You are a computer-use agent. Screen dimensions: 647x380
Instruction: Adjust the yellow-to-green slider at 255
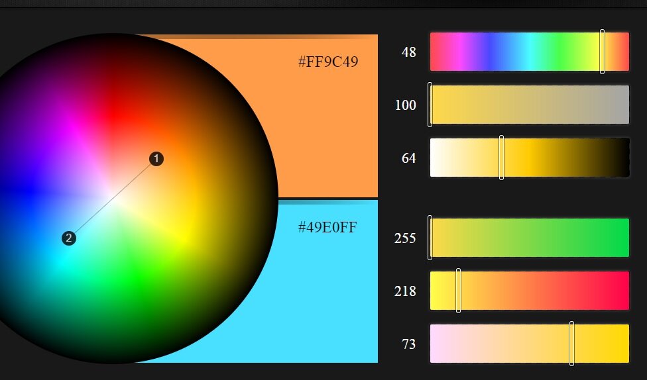coord(530,238)
